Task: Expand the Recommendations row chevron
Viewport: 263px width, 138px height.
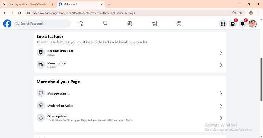Action: click(221, 53)
